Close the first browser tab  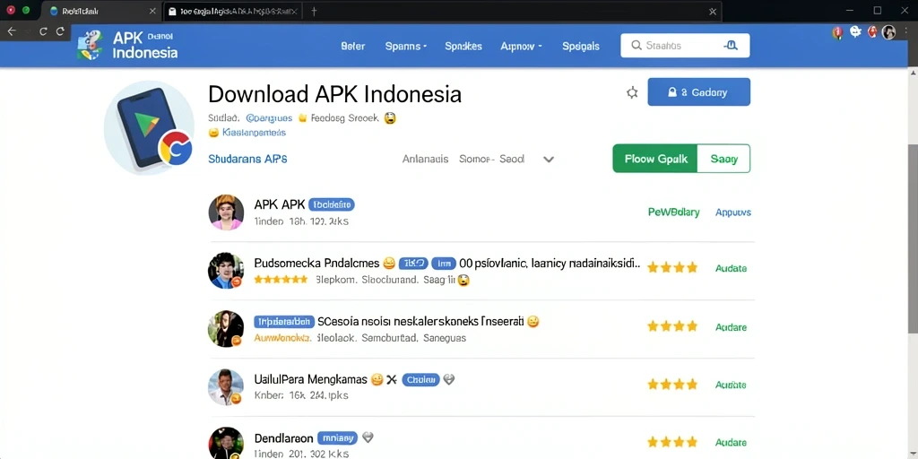click(152, 11)
